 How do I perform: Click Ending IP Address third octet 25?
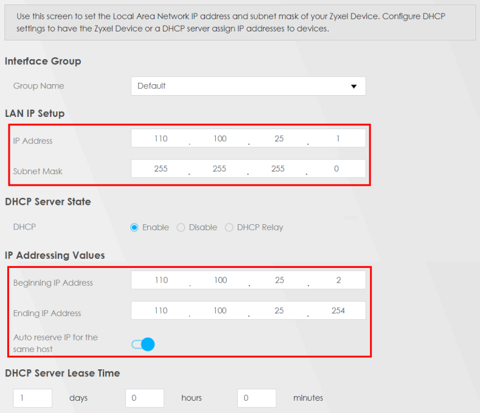tap(279, 310)
